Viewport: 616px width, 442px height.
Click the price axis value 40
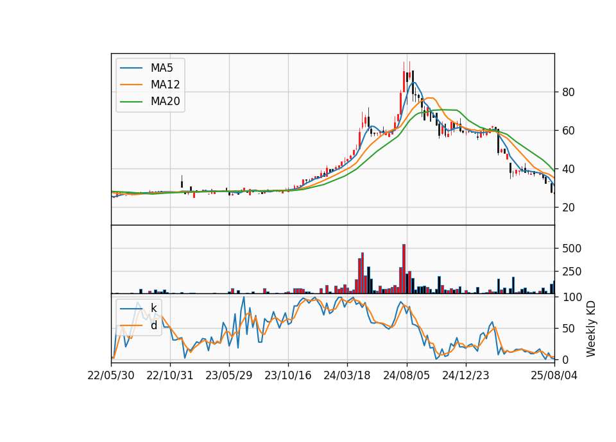[x=569, y=169]
